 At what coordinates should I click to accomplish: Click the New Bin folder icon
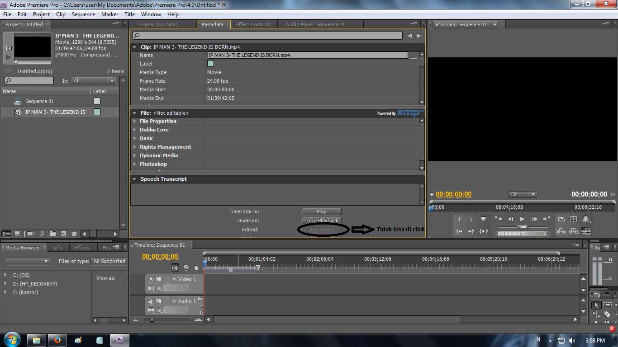coord(52,234)
